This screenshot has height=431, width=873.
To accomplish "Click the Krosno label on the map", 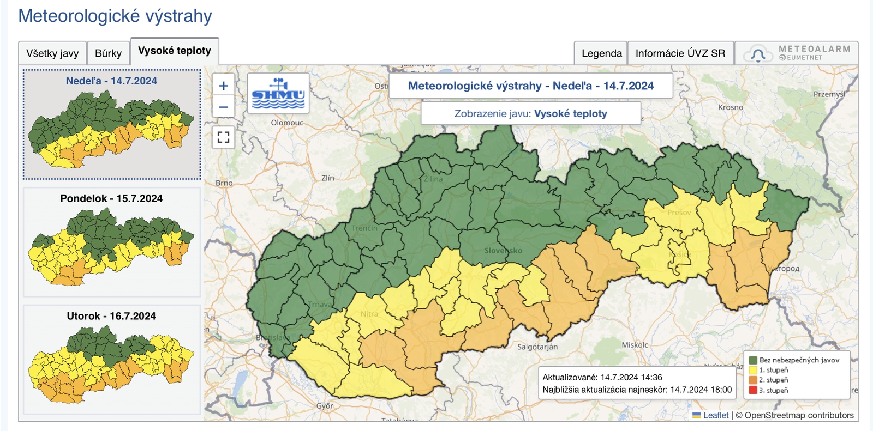I will [x=731, y=107].
